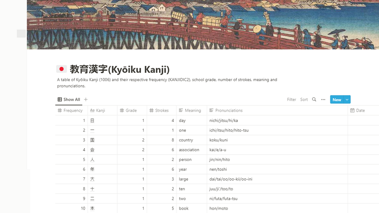Select the 'country' meaning cell
The width and height of the screenshot is (379, 213).
(x=192, y=140)
